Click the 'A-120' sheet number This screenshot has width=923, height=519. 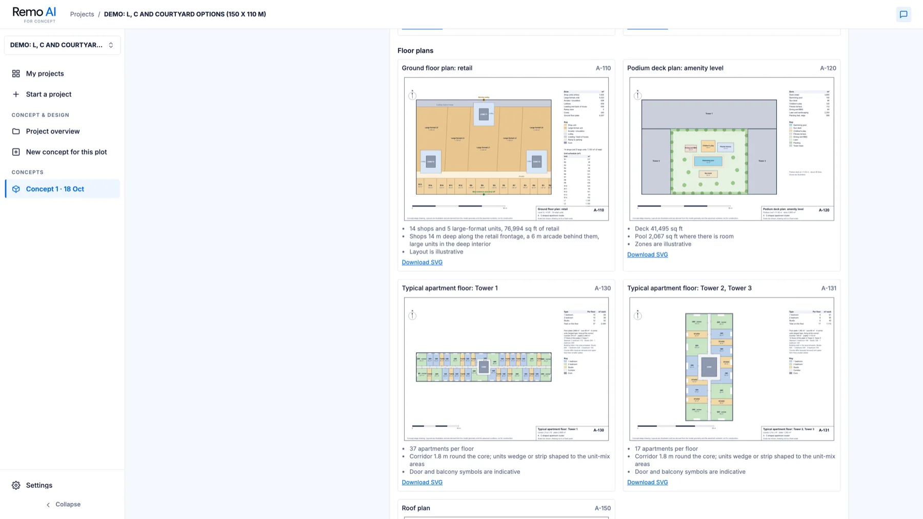(x=828, y=68)
